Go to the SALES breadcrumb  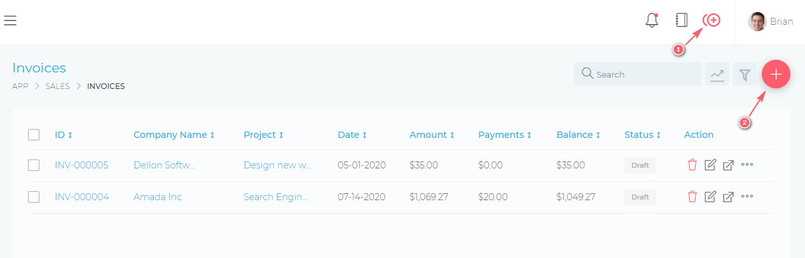pyautogui.click(x=57, y=86)
